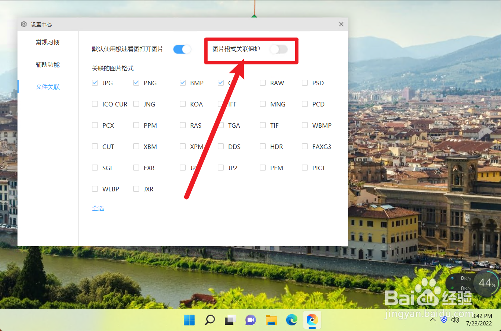Switch to the 辅助功能 tab

(48, 65)
